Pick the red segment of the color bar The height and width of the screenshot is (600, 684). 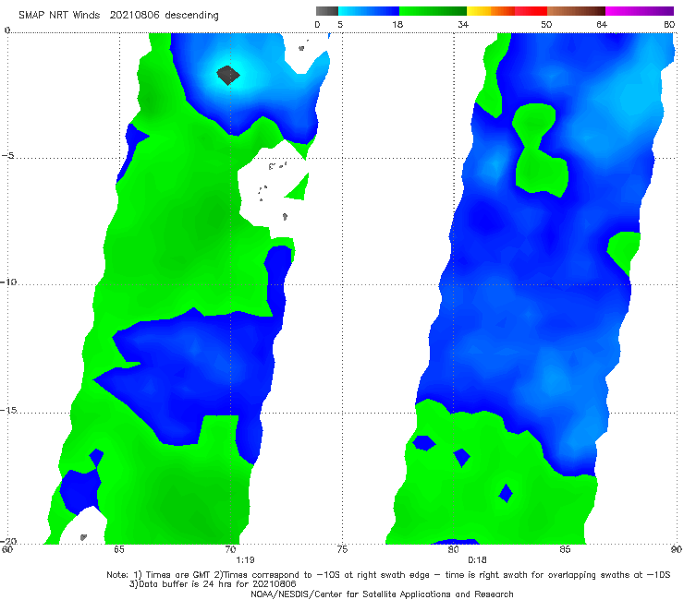tap(531, 11)
